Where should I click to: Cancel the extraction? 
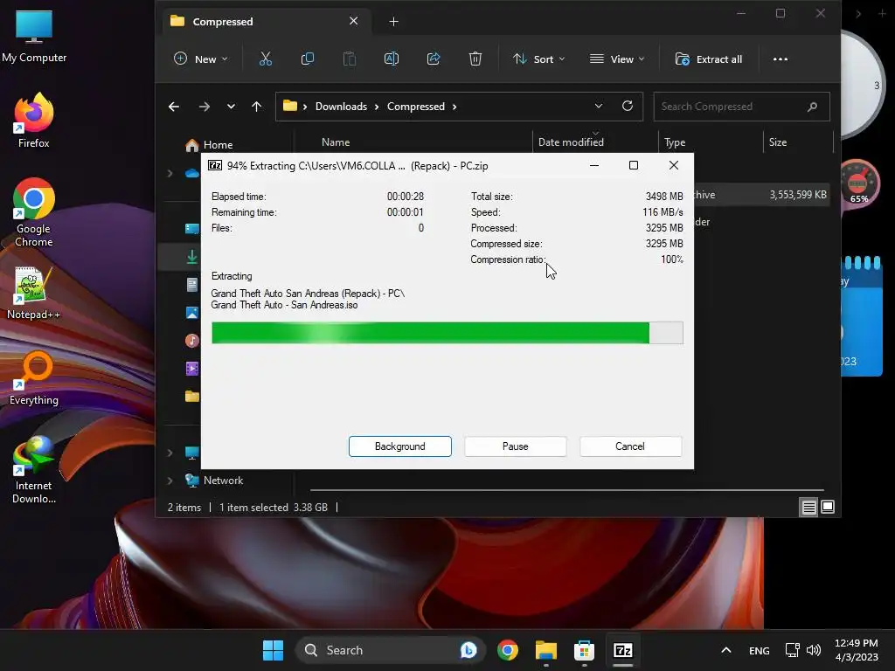tap(630, 446)
